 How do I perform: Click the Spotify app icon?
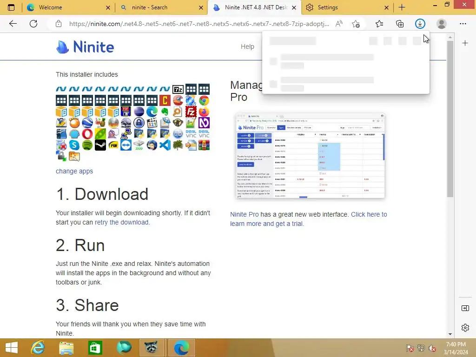point(87,145)
